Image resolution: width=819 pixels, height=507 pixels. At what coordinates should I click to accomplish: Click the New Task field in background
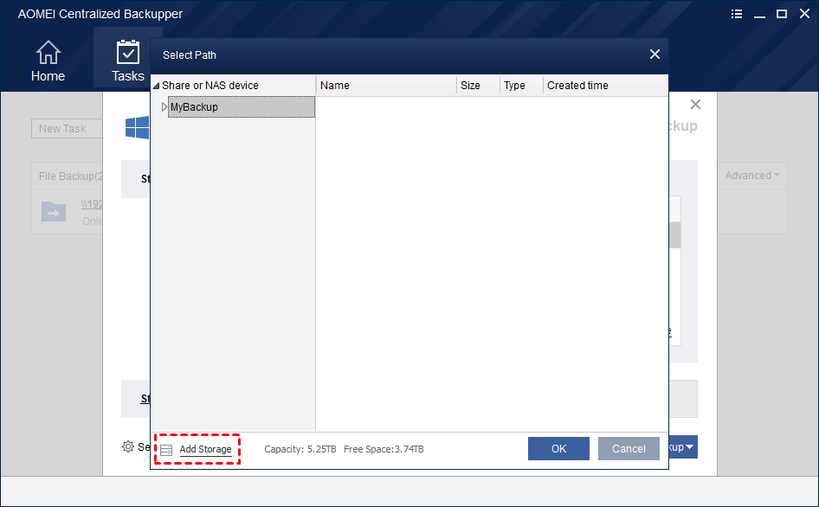click(x=67, y=128)
